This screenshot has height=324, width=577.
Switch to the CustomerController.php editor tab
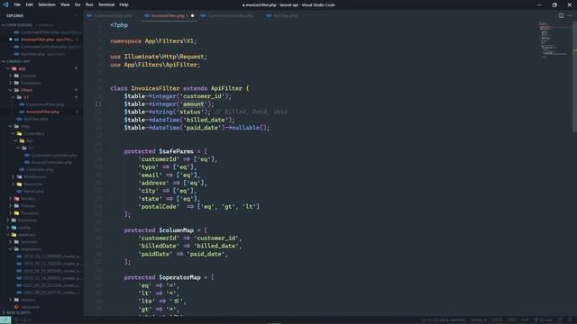click(231, 16)
